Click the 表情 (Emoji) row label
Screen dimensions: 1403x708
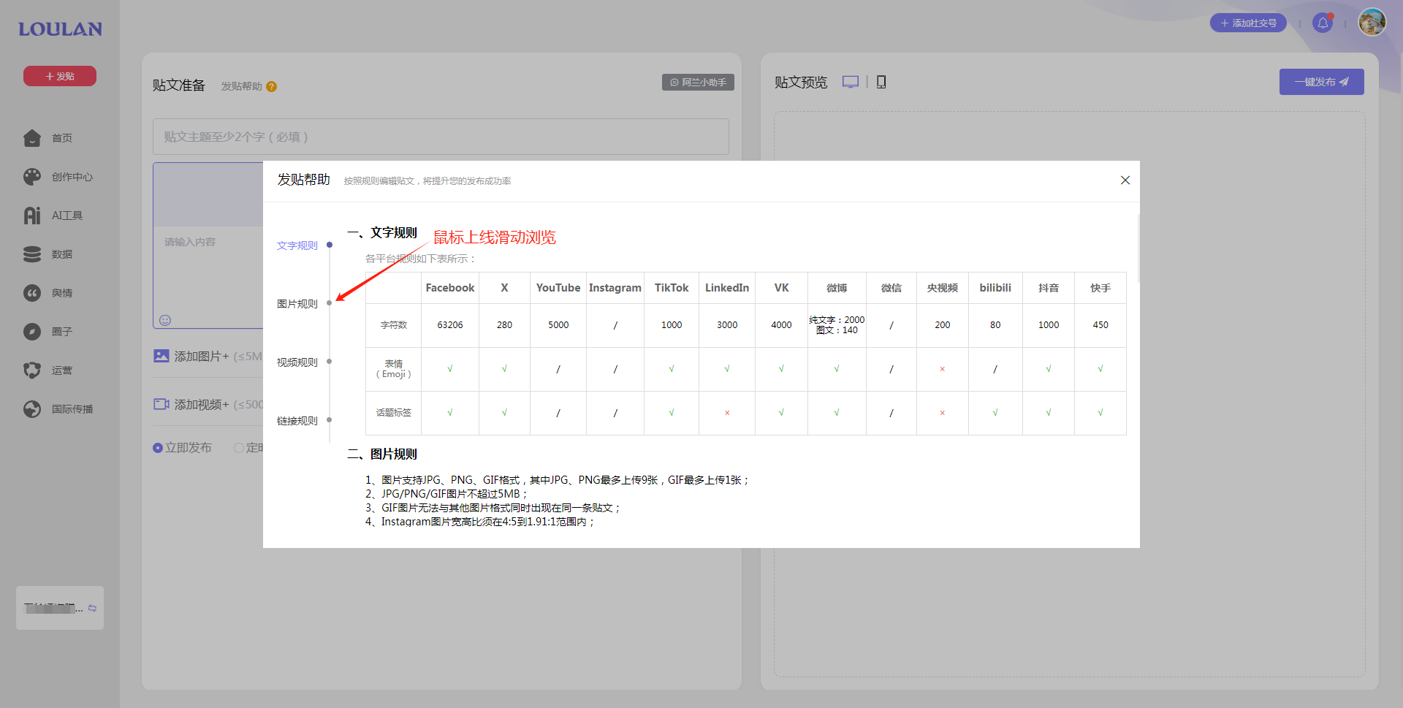coord(394,369)
